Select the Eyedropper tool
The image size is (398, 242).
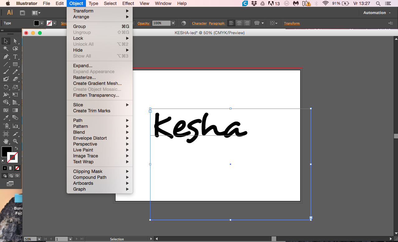(x=6, y=118)
